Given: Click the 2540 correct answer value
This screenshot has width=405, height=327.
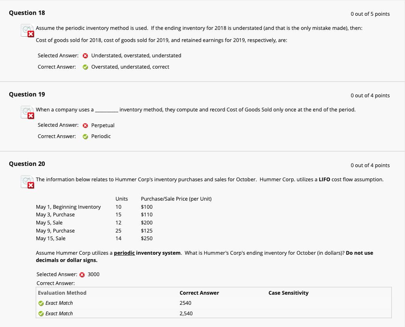Looking at the screenshot, I should click(x=186, y=303).
